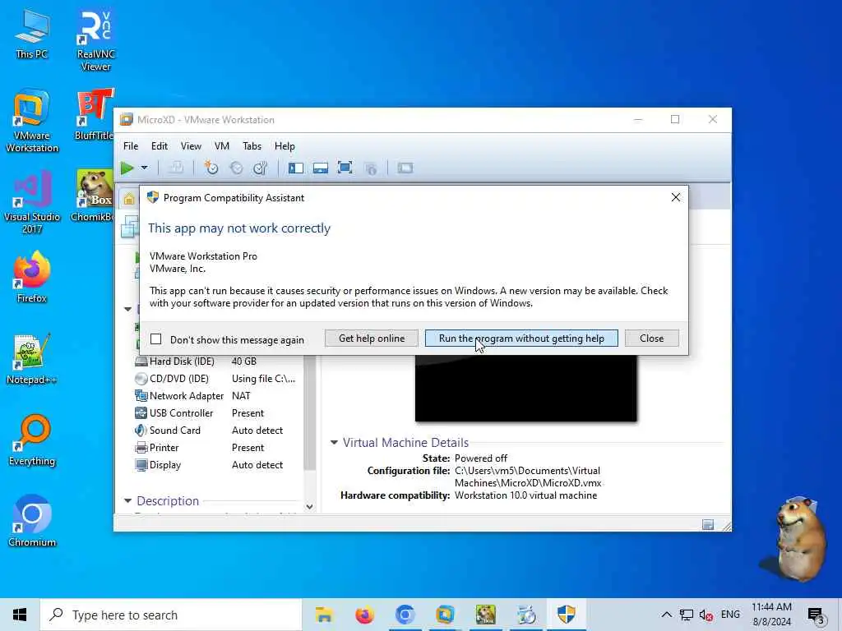842x631 pixels.
Task: Click the taskbar search box
Action: (x=171, y=615)
